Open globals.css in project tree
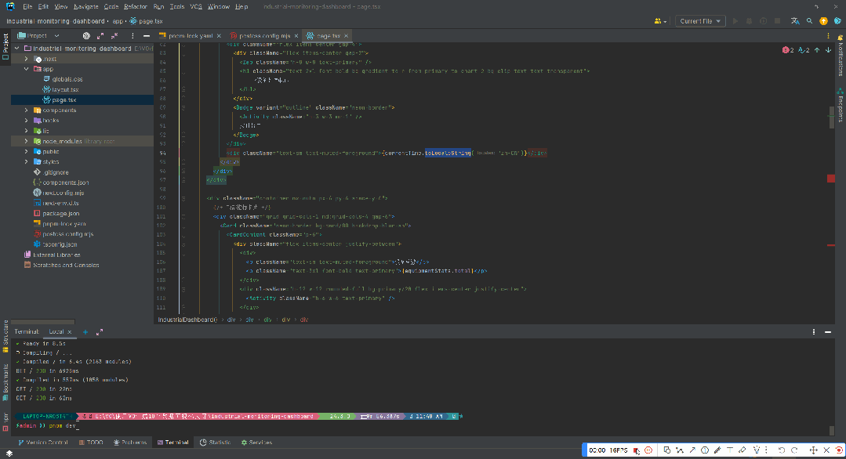 click(x=67, y=79)
